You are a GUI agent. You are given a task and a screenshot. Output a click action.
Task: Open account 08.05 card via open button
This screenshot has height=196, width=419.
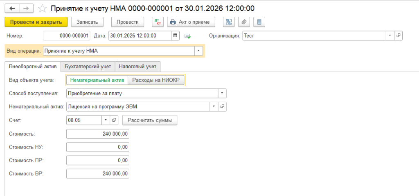click(114, 120)
